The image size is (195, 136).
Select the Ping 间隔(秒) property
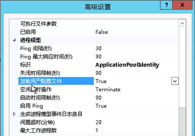click(x=36, y=48)
